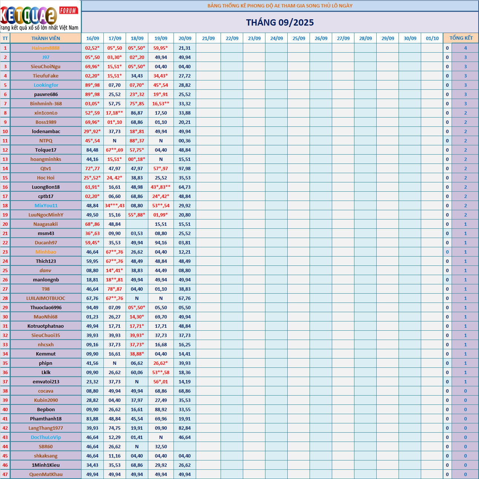
Task: Select the THÀNH VIÊN column header
Action: click(46, 38)
